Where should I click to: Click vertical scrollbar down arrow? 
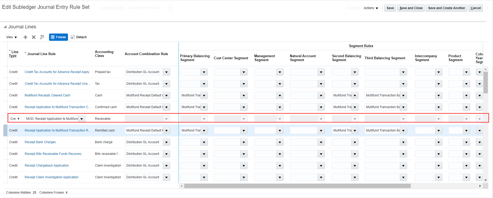tap(485, 180)
